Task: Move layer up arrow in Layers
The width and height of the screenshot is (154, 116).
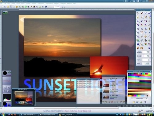Action: tap(115, 102)
